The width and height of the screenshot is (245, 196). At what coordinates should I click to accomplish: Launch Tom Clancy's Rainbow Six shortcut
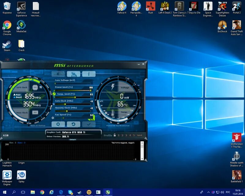tap(179, 9)
